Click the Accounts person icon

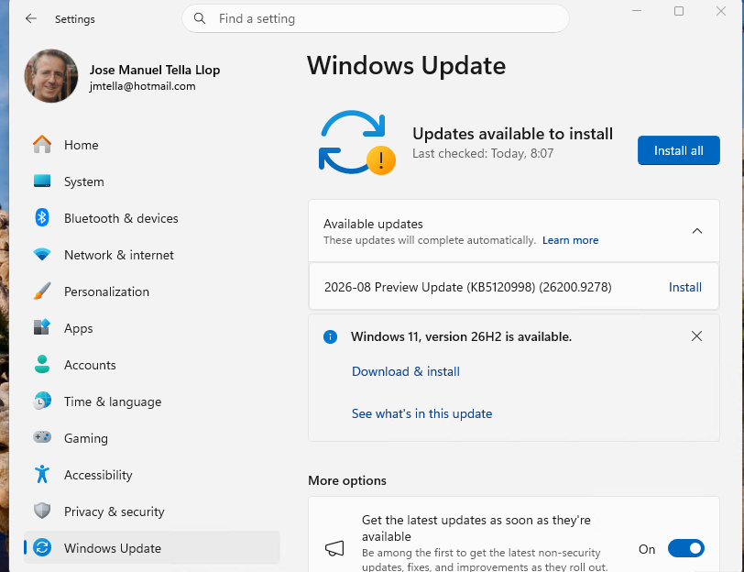[x=42, y=364]
